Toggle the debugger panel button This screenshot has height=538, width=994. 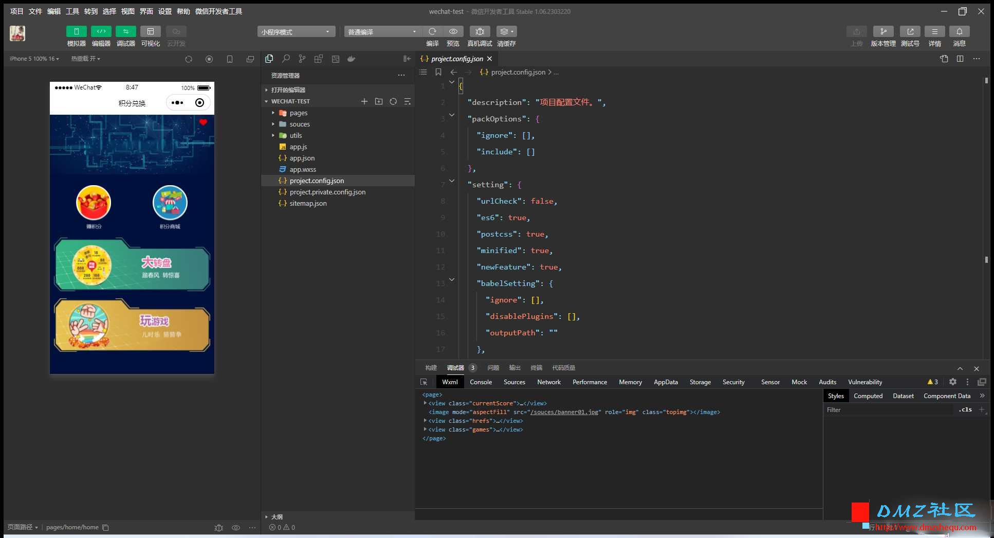click(125, 31)
